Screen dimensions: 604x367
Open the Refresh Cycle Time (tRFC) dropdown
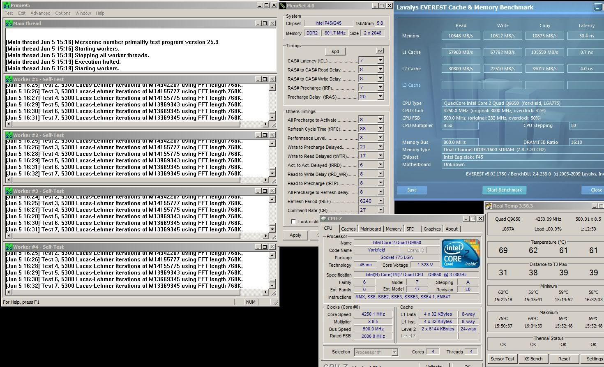380,129
